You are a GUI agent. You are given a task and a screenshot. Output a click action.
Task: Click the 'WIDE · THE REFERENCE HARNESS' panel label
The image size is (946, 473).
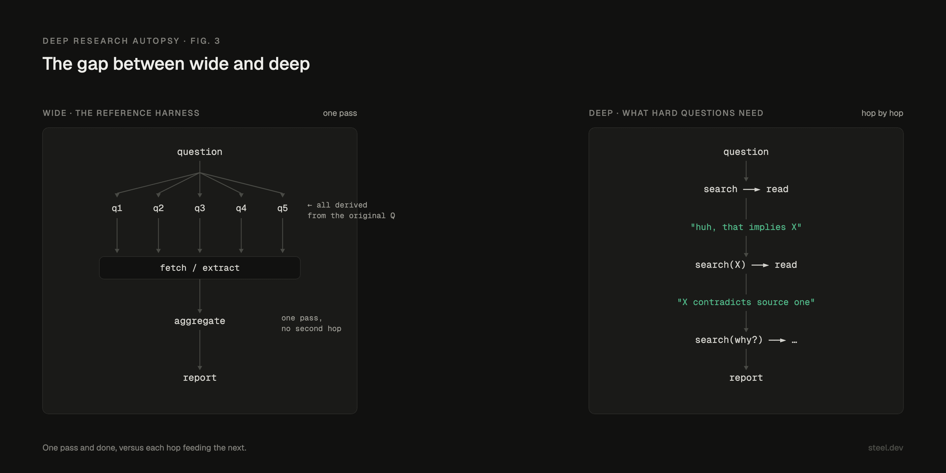(121, 113)
